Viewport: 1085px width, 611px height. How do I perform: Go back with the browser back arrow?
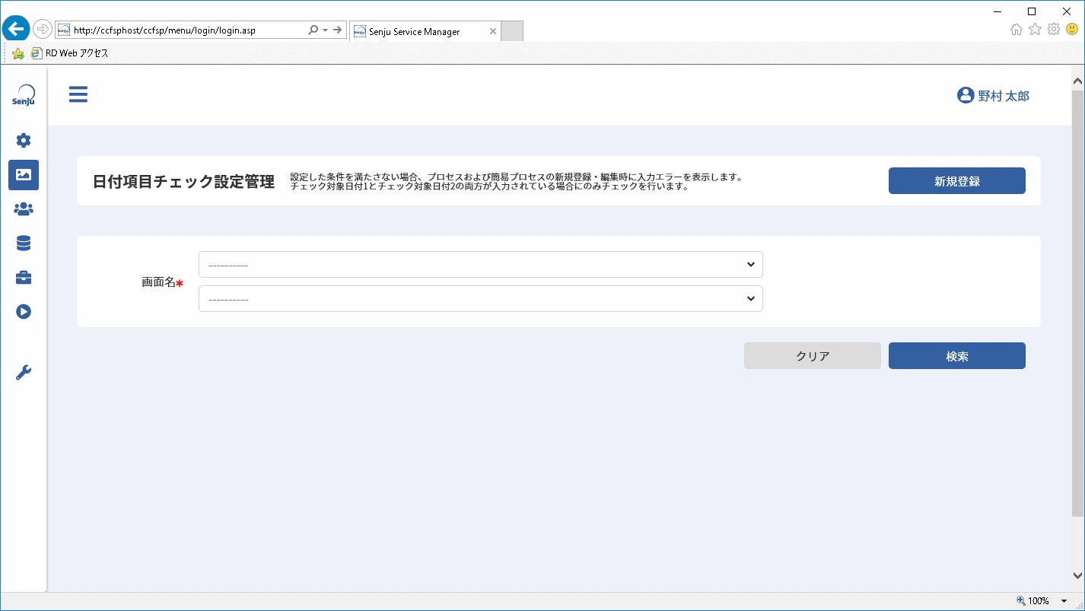point(16,30)
